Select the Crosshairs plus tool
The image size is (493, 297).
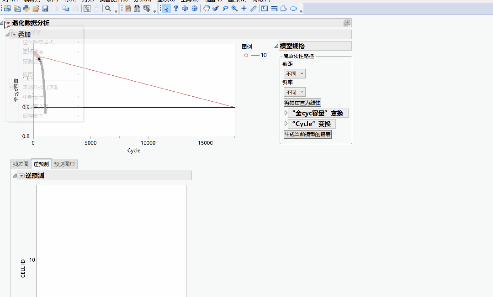point(244,9)
